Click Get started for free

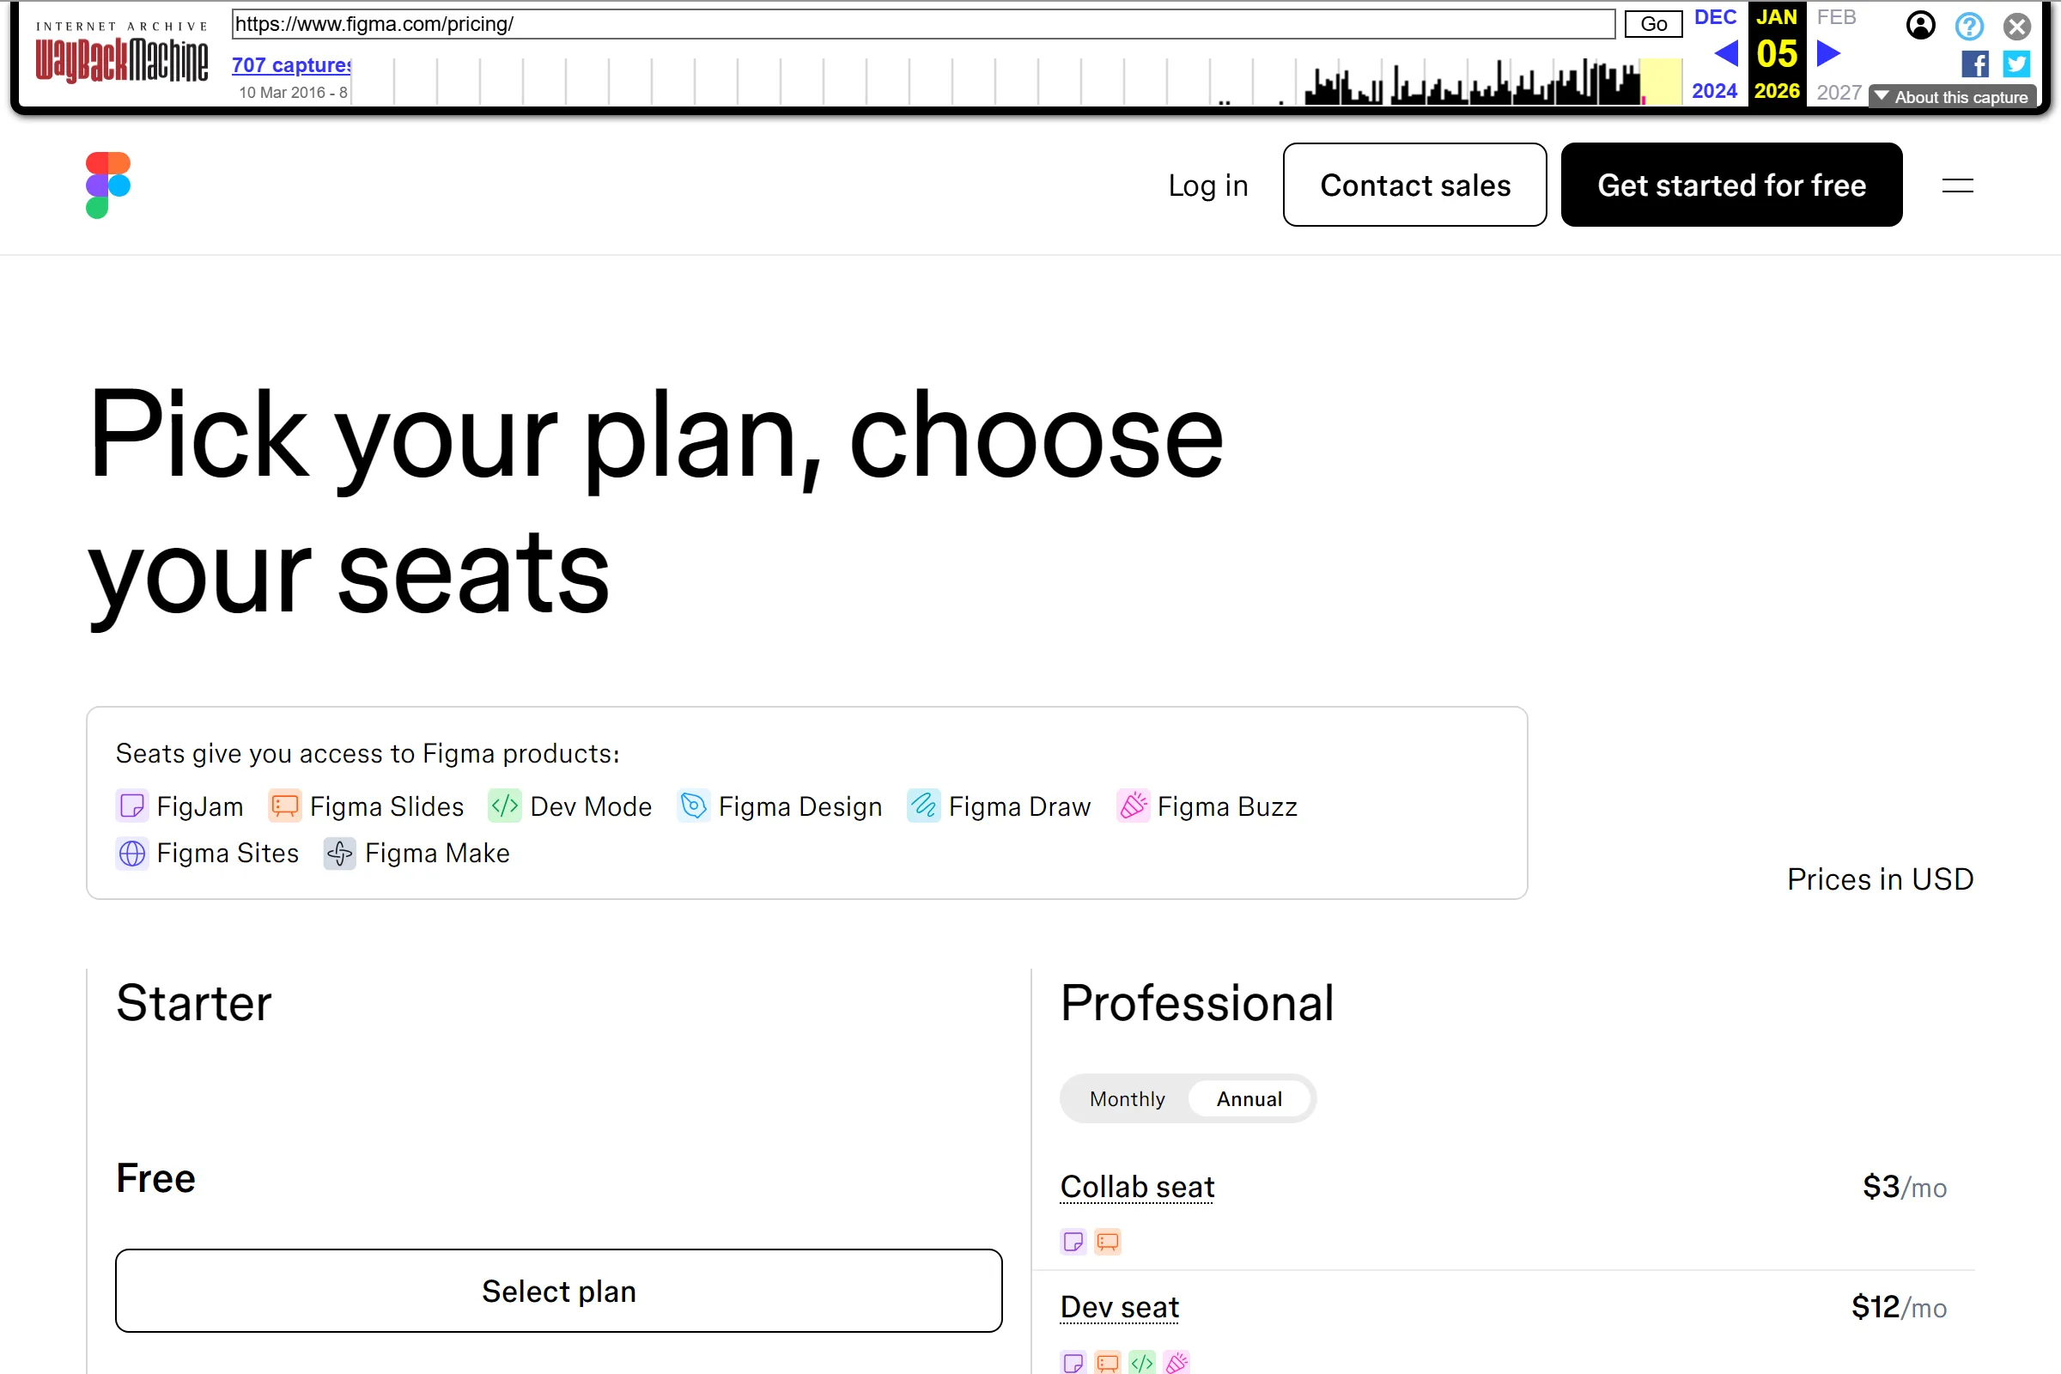(1730, 184)
